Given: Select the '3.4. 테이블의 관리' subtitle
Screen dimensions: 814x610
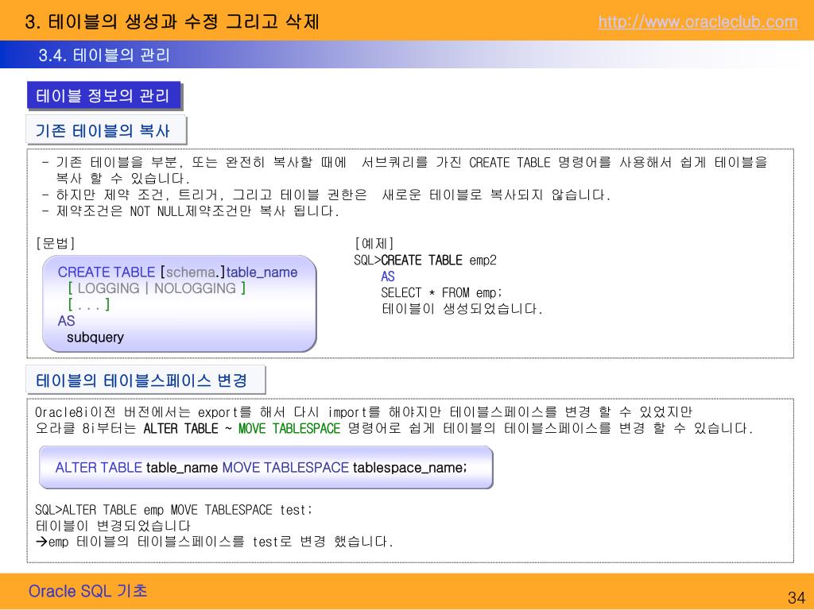Looking at the screenshot, I should tap(104, 55).
